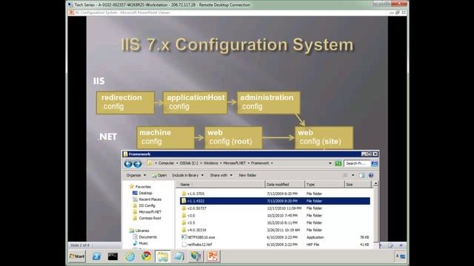This screenshot has height=266, width=474.
Task: Focus the Explorer search box
Action: (x=357, y=163)
